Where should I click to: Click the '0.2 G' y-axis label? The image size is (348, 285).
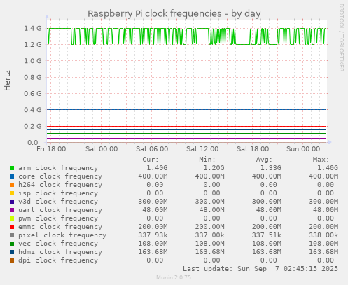(33, 126)
